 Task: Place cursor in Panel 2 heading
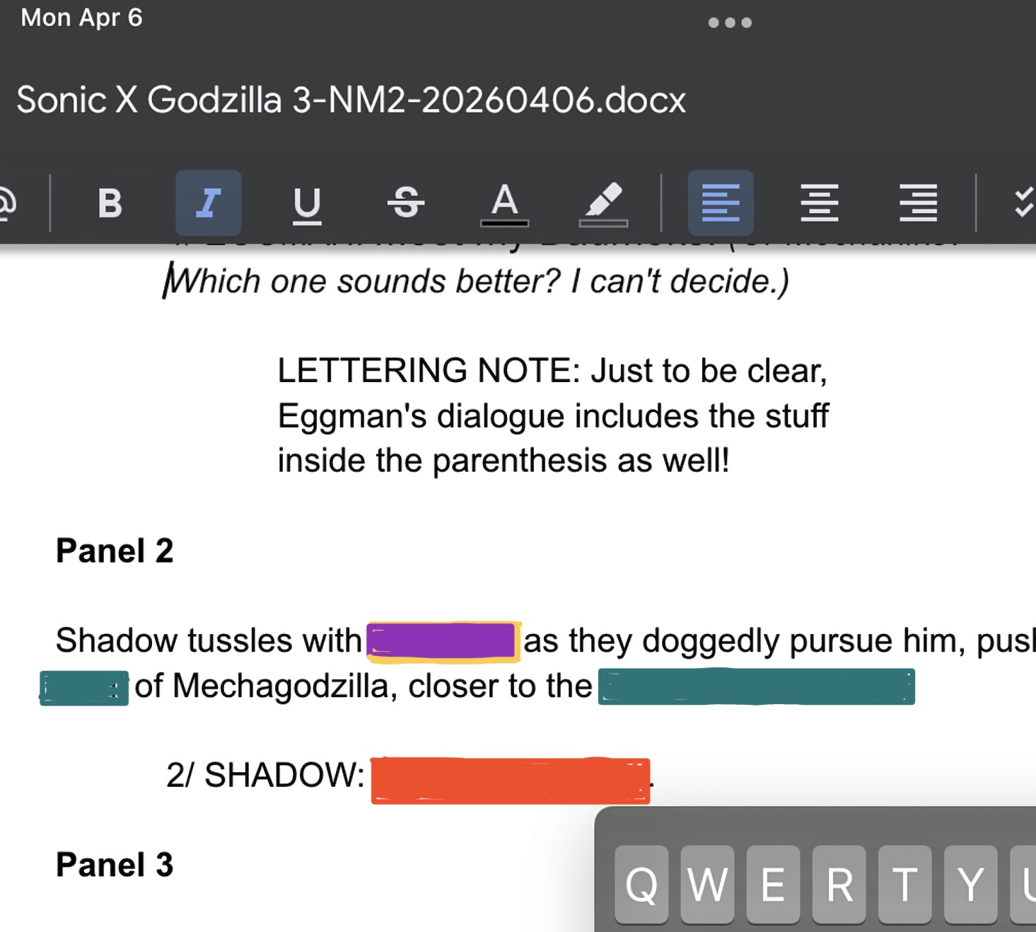coord(115,551)
